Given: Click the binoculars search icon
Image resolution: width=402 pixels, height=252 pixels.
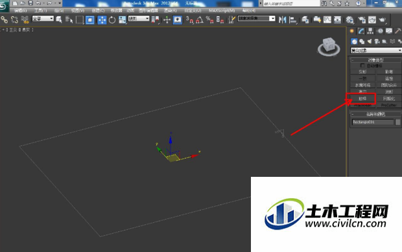Looking at the screenshot, I should coord(324,3).
